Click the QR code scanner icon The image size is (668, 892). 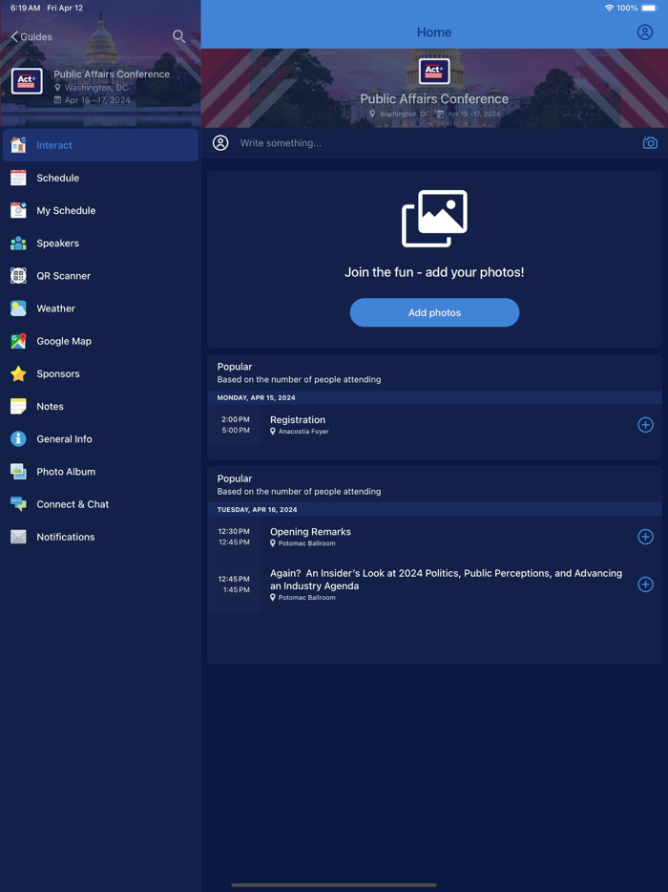point(18,276)
